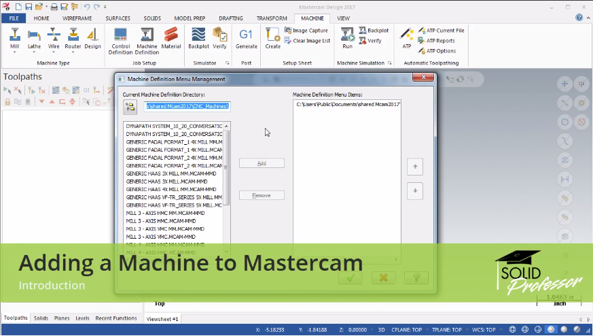Open Machine Simulation group dialog launcher
Screen dimensions: 593x336
click(x=389, y=63)
